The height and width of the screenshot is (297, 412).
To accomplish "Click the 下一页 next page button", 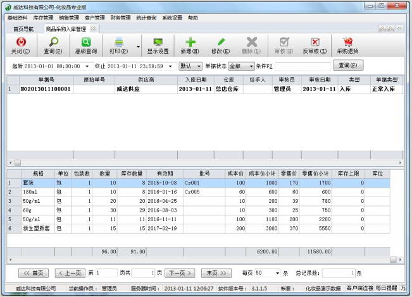I will [180, 273].
